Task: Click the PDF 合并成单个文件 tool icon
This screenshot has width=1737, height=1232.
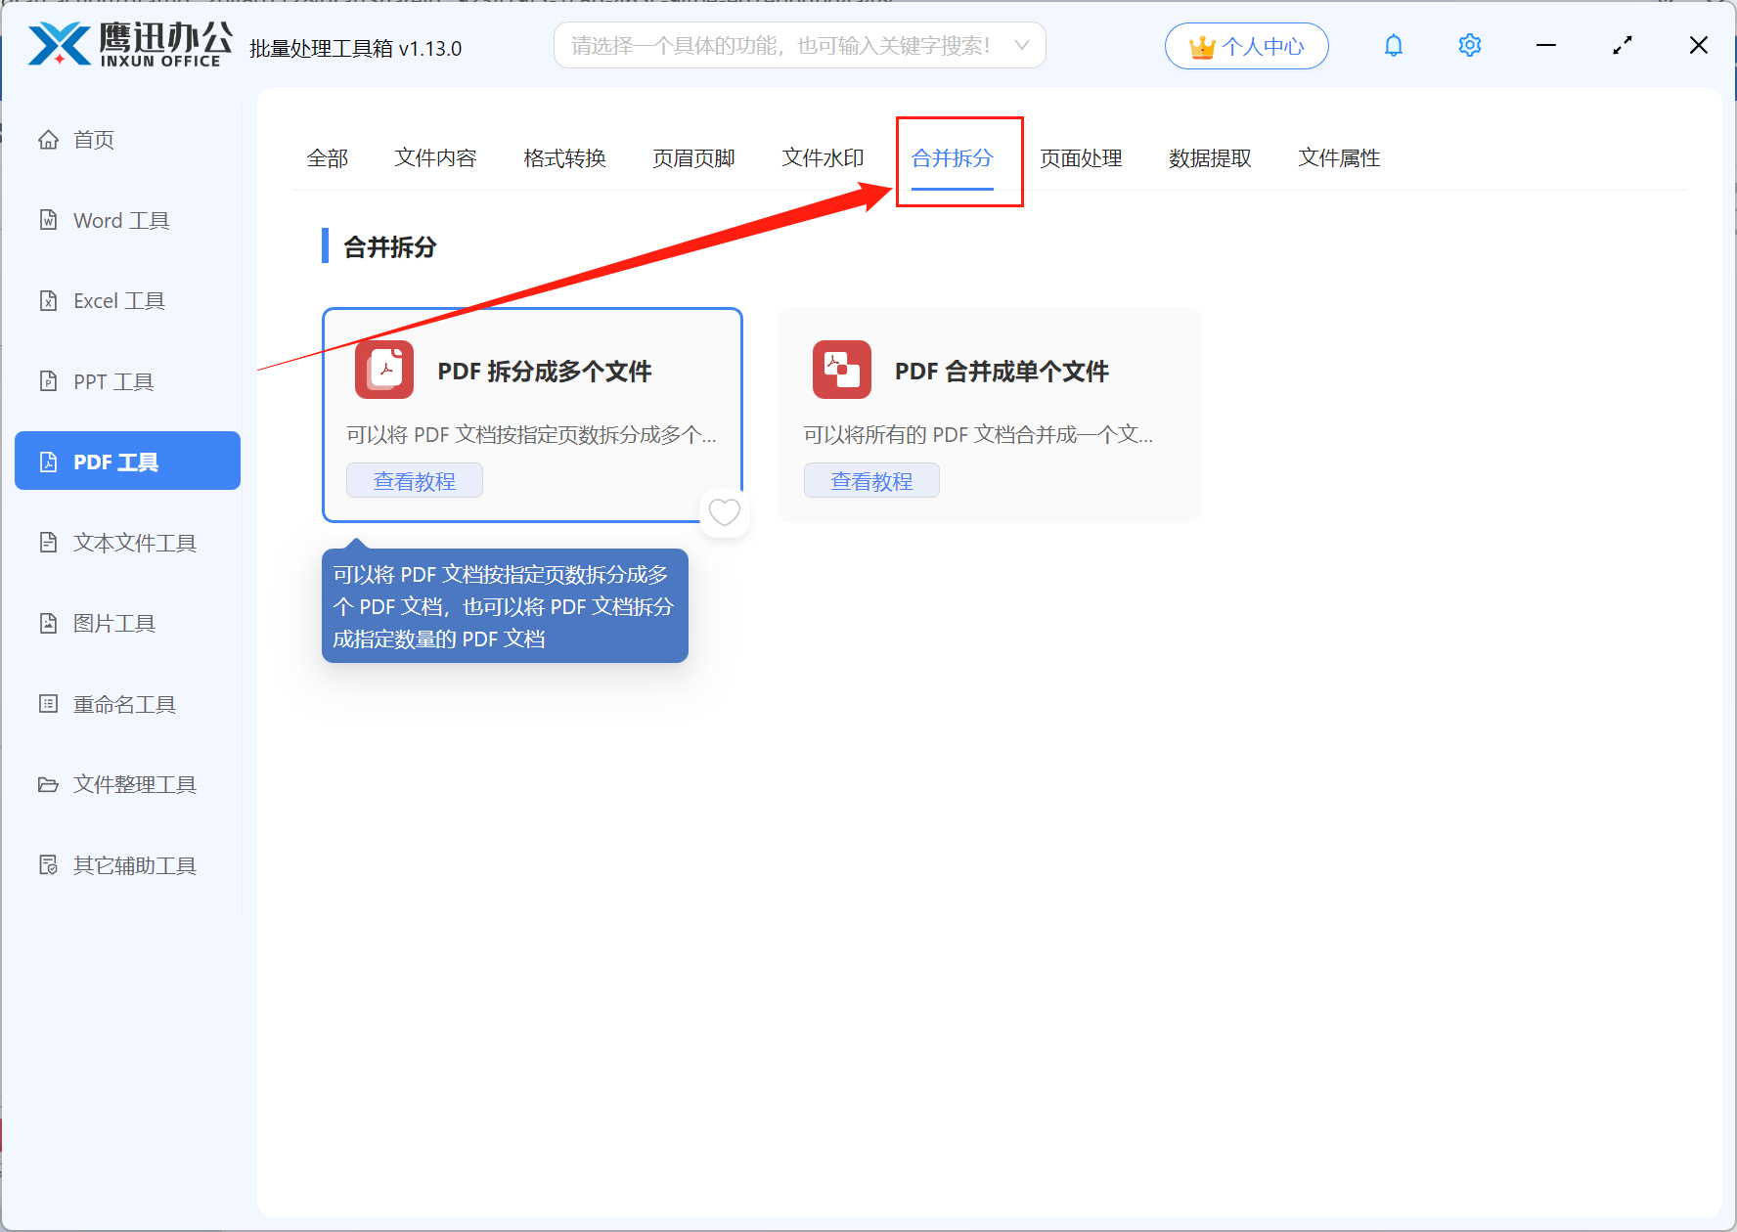Action: pos(841,370)
